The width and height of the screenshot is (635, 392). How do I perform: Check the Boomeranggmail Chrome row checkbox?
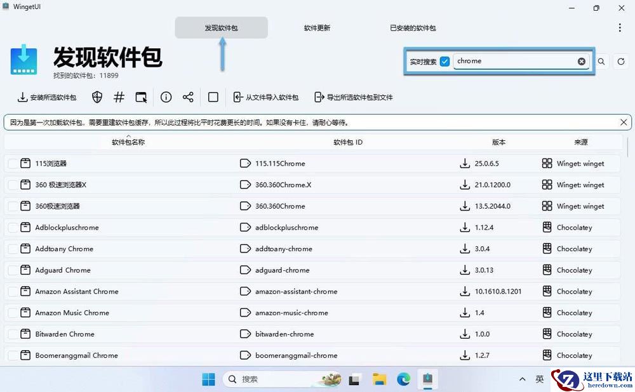(x=13, y=355)
